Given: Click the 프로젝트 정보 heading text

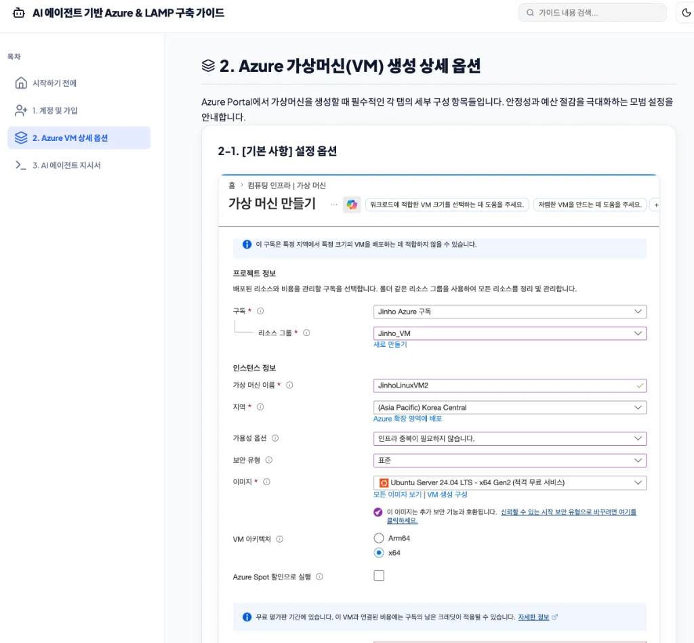Looking at the screenshot, I should coord(255,273).
